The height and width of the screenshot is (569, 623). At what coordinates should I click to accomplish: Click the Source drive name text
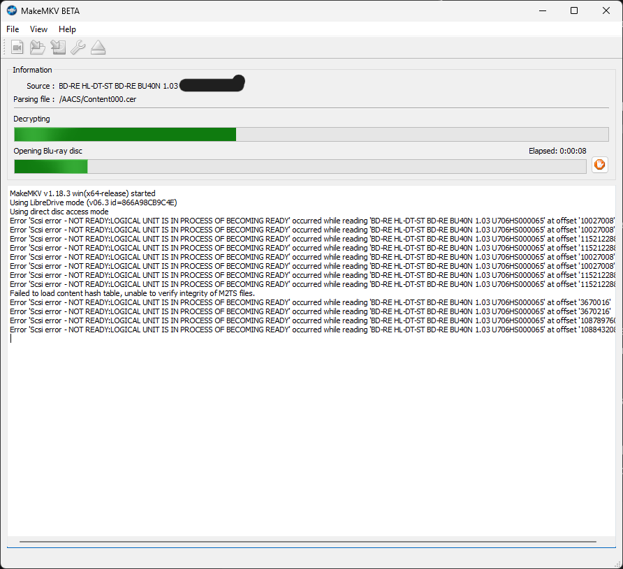pos(117,86)
